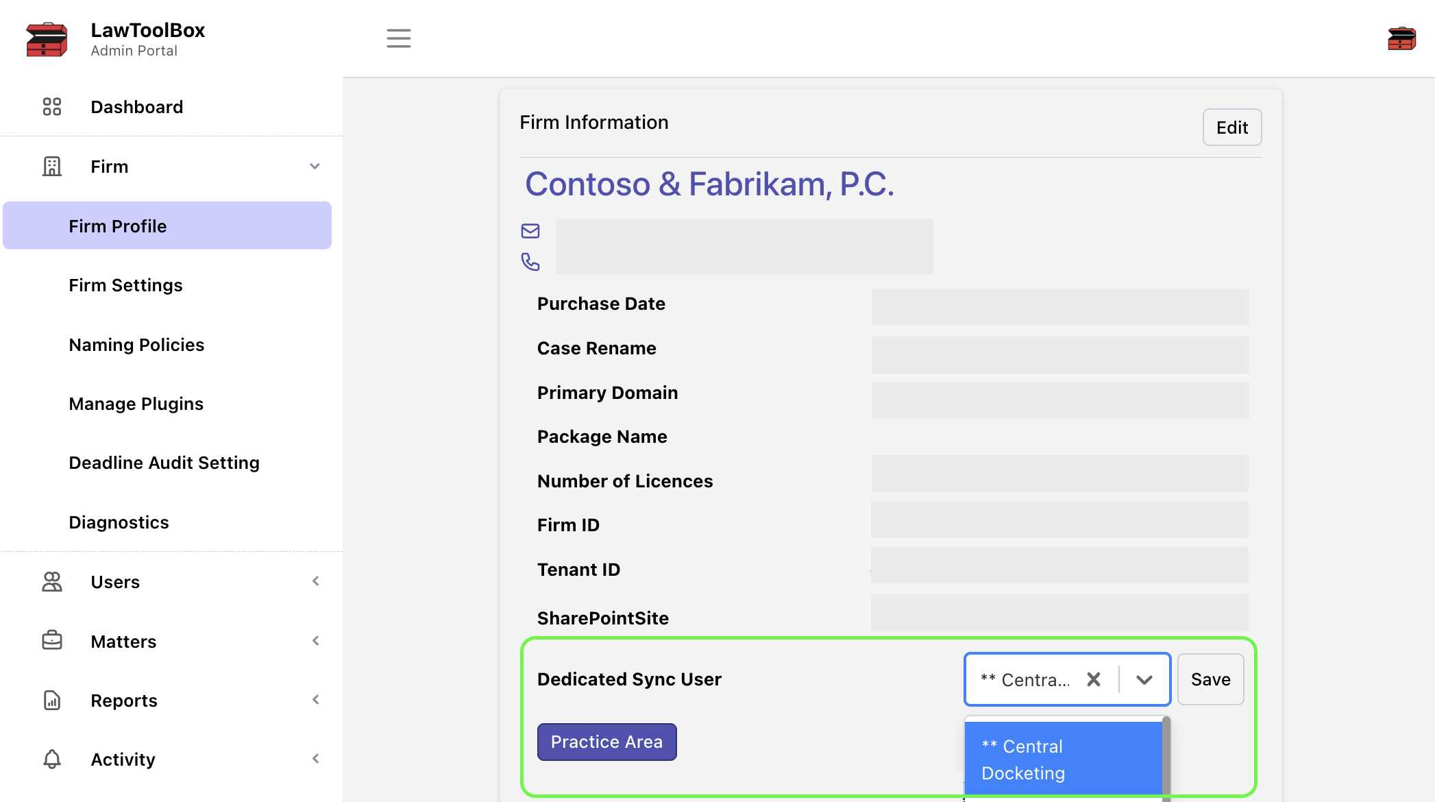The width and height of the screenshot is (1435, 802).
Task: Click the Activity bell icon
Action: pos(52,760)
